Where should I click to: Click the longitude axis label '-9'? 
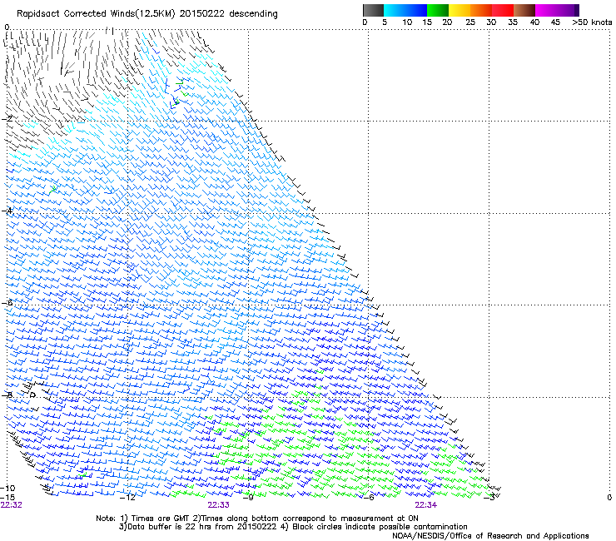247,498
